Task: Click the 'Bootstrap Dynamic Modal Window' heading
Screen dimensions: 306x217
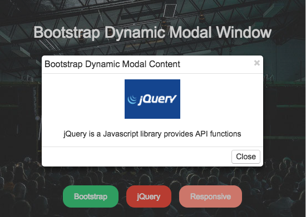Action: (x=152, y=33)
